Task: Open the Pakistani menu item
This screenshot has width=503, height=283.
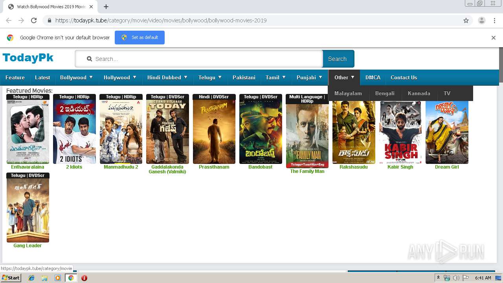Action: pyautogui.click(x=244, y=77)
